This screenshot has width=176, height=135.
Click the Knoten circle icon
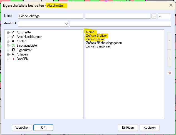[13, 41]
